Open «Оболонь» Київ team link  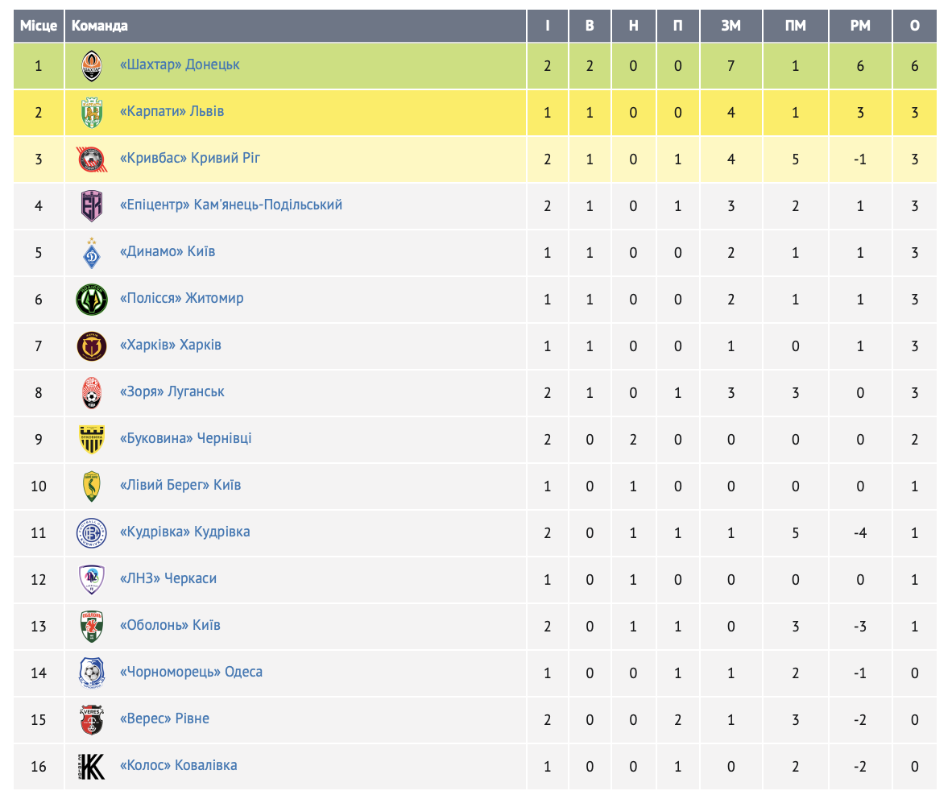[170, 625]
